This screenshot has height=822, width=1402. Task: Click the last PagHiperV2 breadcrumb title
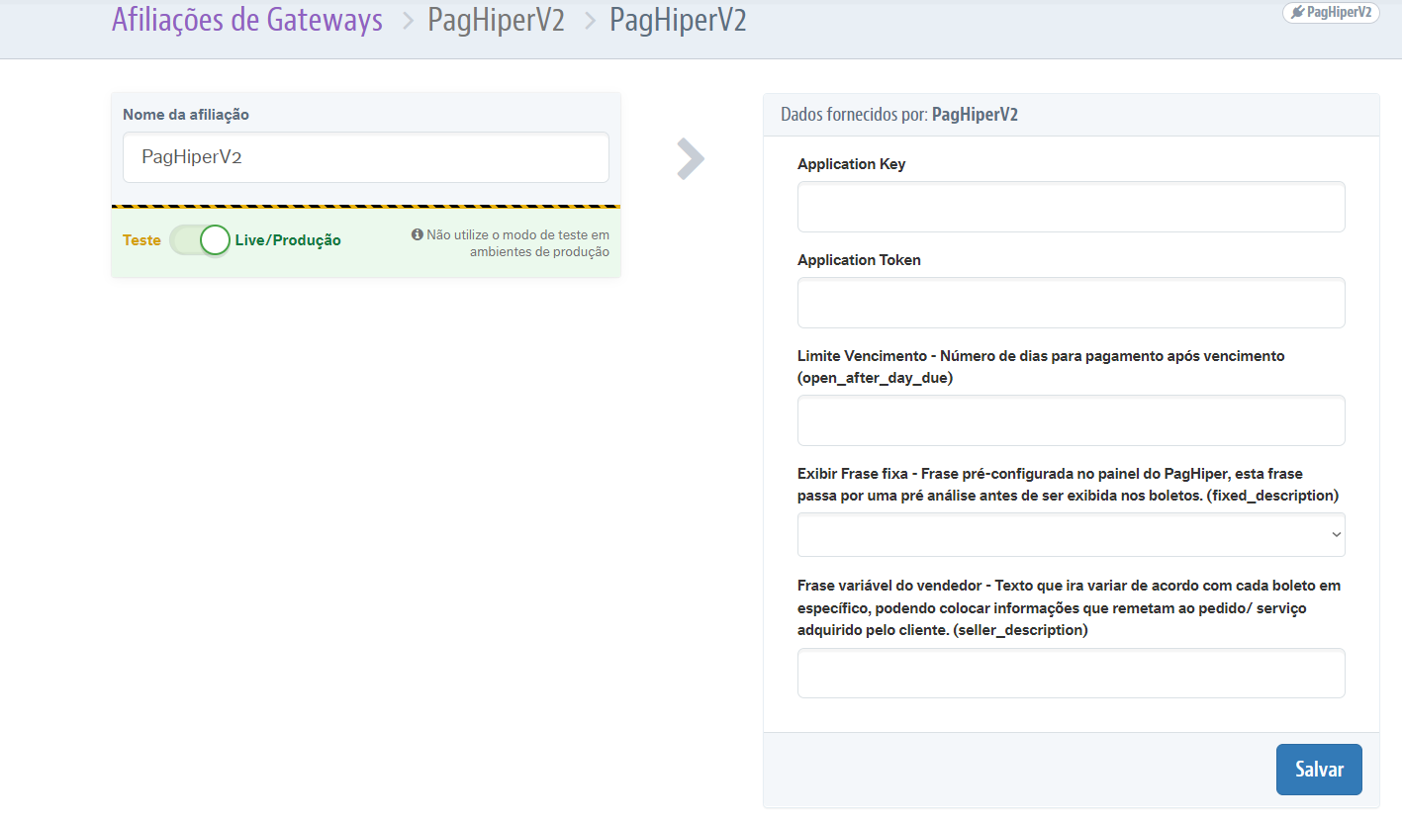[678, 20]
